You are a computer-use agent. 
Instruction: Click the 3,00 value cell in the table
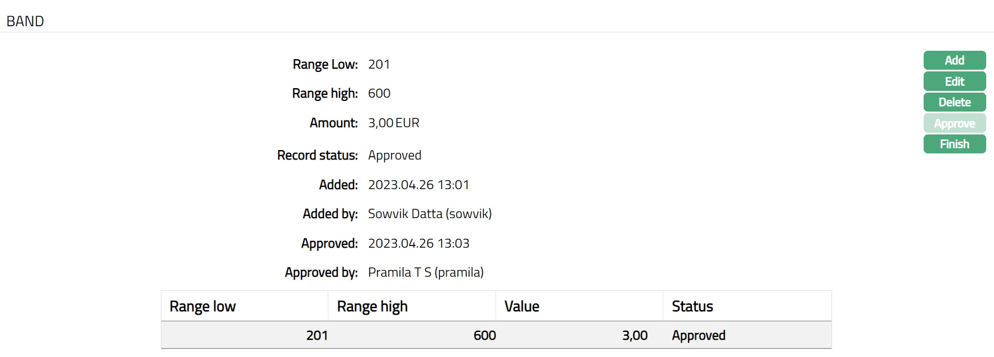tap(635, 335)
